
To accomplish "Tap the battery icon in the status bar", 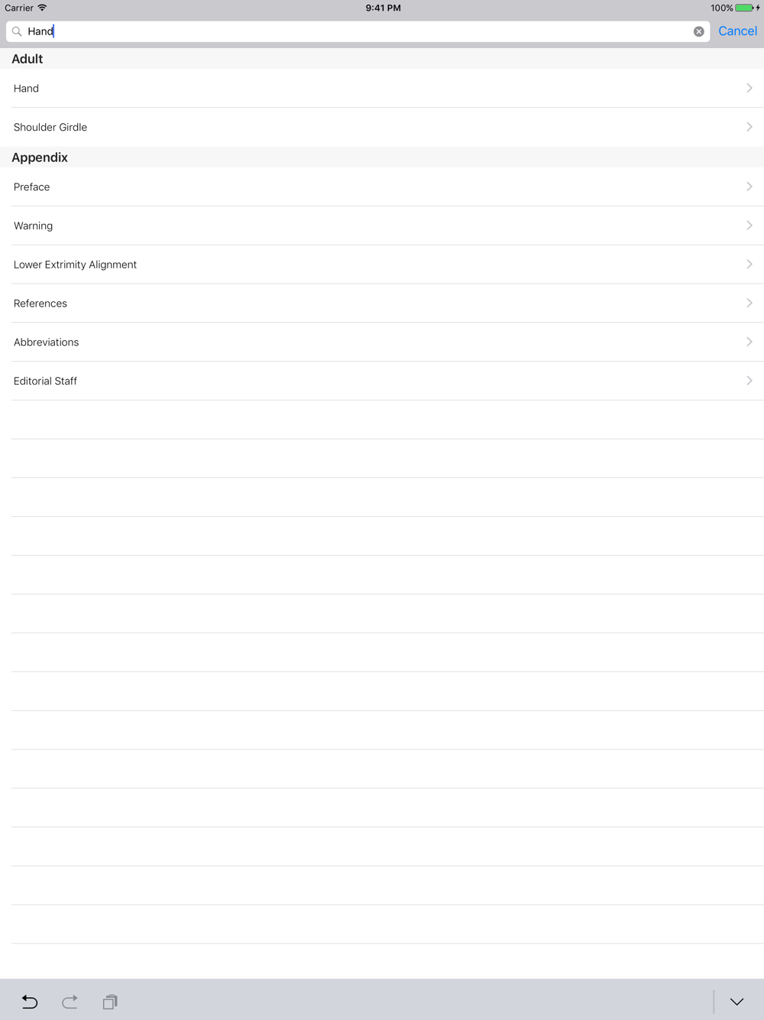I will tap(744, 8).
